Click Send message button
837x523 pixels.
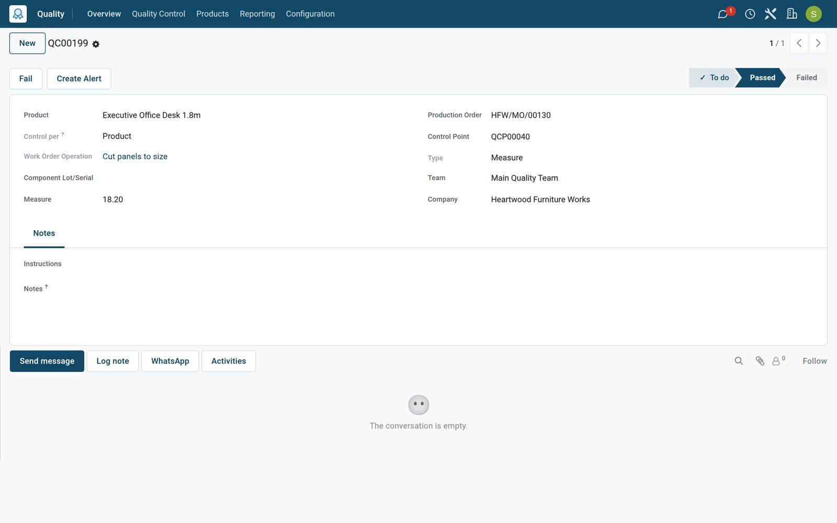point(47,361)
